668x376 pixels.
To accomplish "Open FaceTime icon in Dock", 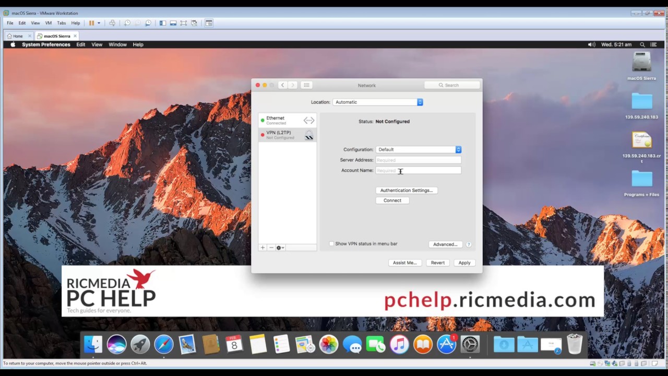I will pos(376,345).
